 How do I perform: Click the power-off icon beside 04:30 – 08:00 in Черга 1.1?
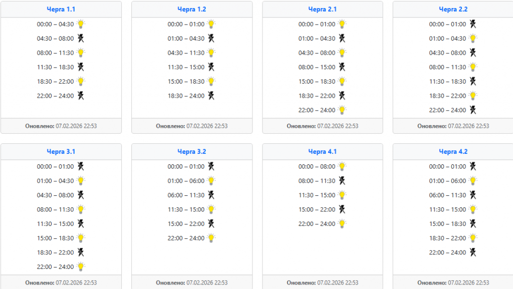pos(81,38)
